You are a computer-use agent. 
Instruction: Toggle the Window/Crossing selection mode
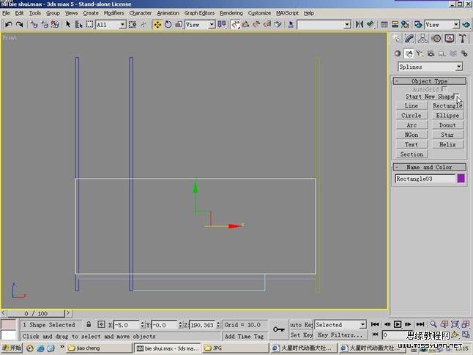tap(132, 24)
